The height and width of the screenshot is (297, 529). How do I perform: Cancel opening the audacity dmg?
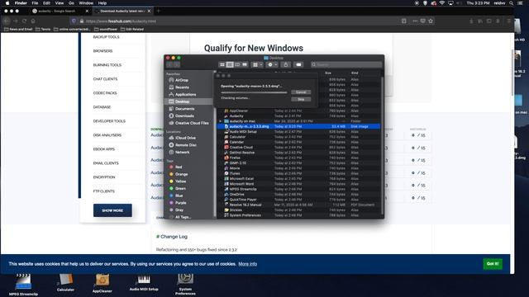pyautogui.click(x=301, y=92)
